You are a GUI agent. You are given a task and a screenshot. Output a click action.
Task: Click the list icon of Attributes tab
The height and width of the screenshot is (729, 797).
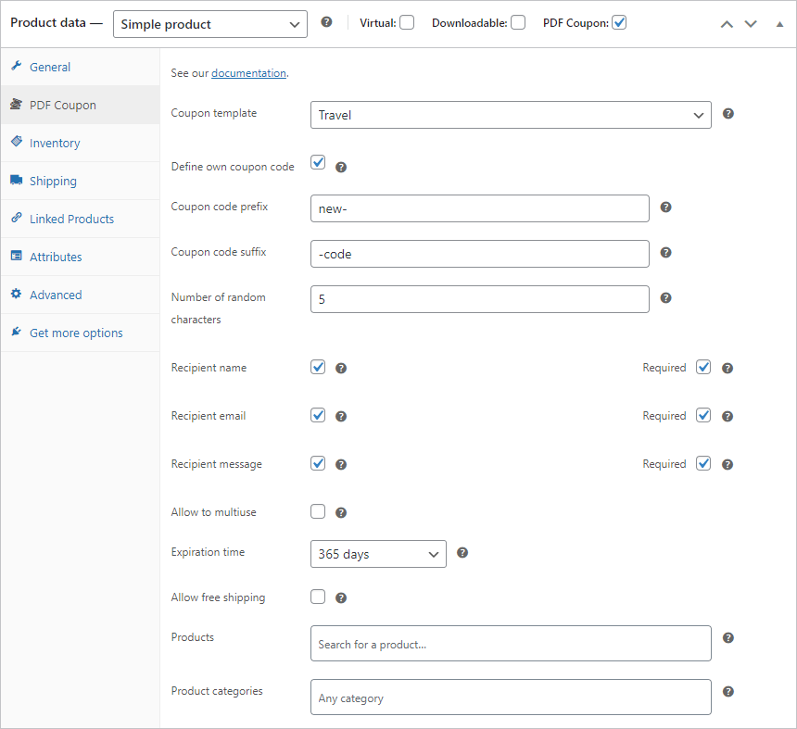pos(17,256)
